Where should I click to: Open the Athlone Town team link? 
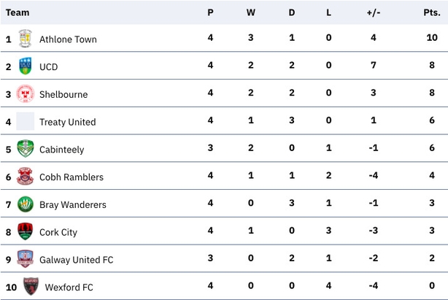[68, 39]
